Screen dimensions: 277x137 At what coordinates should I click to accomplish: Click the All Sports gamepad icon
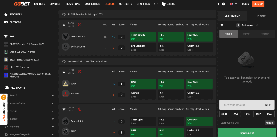point(6,88)
